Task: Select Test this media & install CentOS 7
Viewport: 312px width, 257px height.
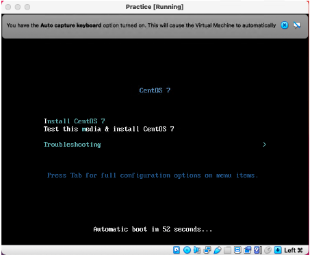Action: 109,129
